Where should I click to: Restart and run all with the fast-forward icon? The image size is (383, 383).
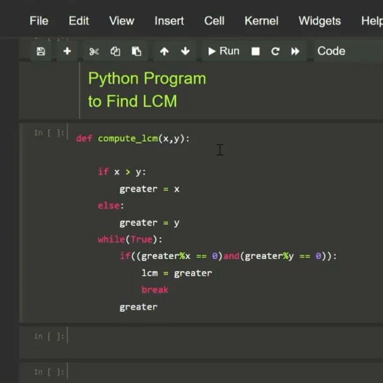click(295, 51)
